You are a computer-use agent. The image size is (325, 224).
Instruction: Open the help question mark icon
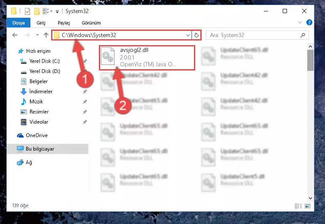[x=309, y=22]
